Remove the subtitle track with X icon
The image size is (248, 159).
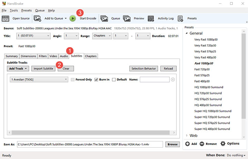coord(173,80)
